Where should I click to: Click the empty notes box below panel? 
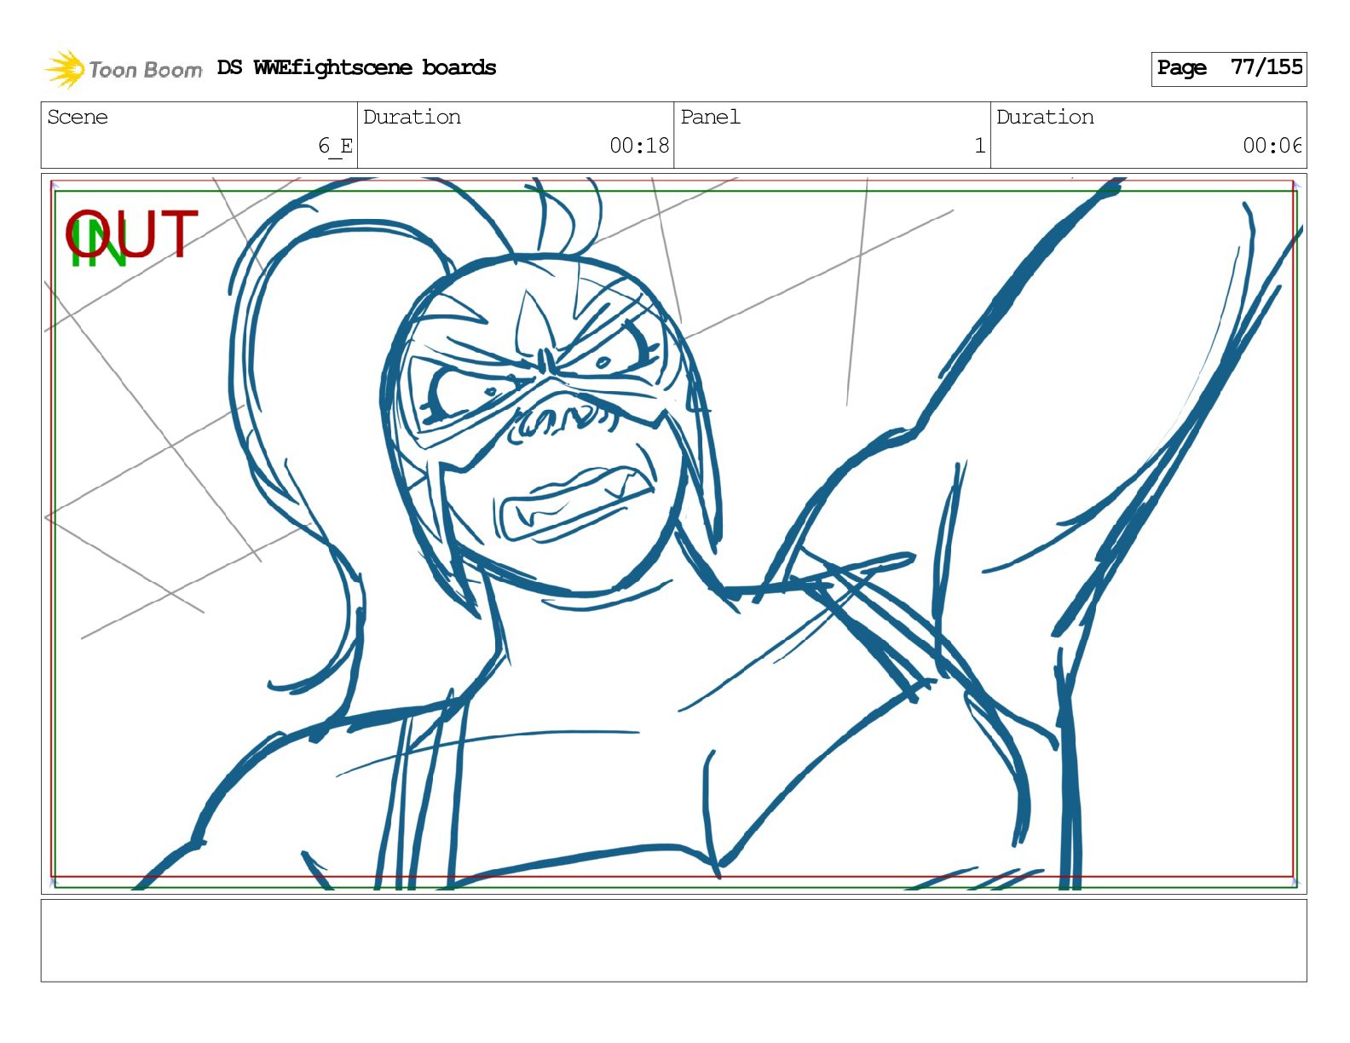pos(673,940)
